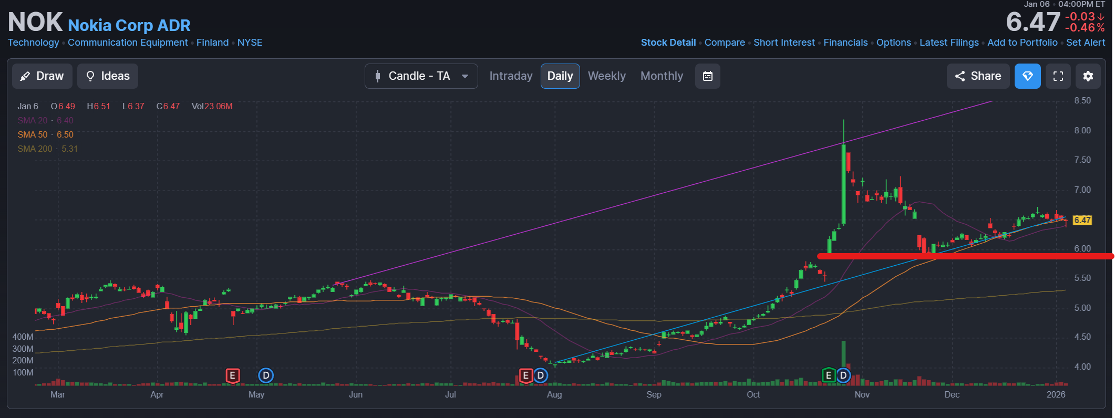Click the dividend marker near August
Image resolution: width=1115 pixels, height=418 pixels.
pyautogui.click(x=541, y=375)
